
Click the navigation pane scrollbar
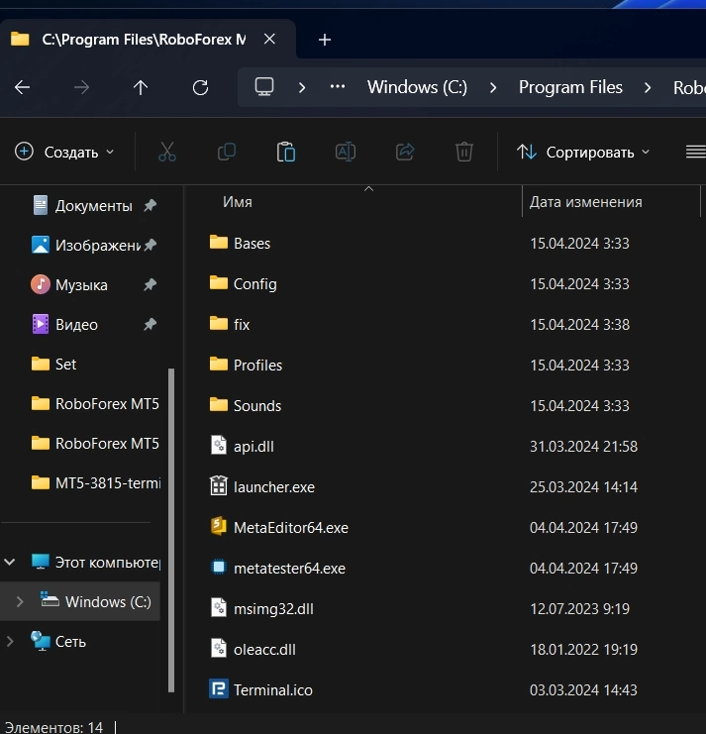(171, 530)
